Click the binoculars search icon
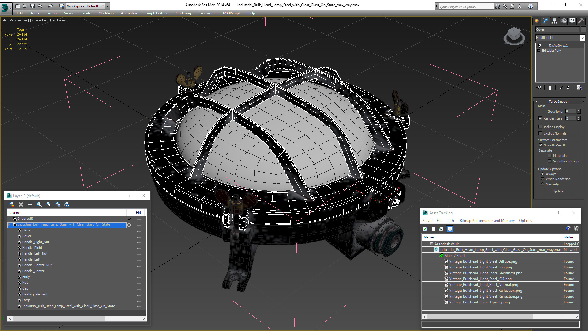The height and width of the screenshot is (331, 588). click(498, 6)
